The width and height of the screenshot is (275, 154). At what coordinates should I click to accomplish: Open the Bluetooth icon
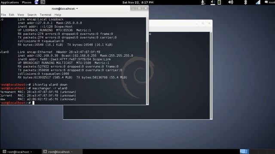tap(245, 2)
